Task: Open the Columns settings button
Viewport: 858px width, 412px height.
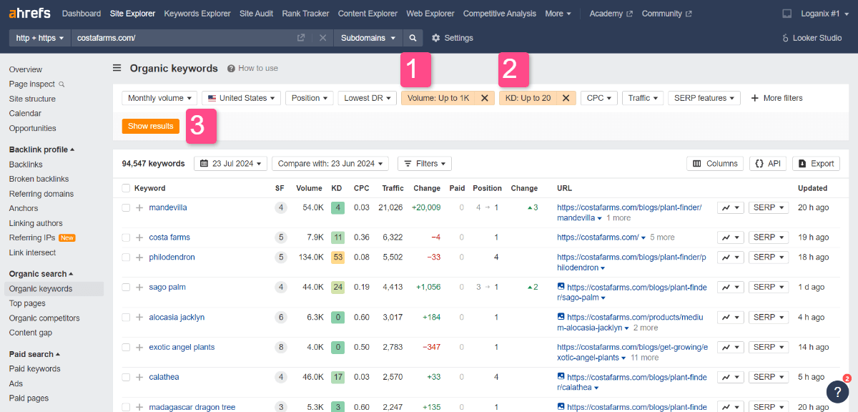Action: (x=715, y=164)
